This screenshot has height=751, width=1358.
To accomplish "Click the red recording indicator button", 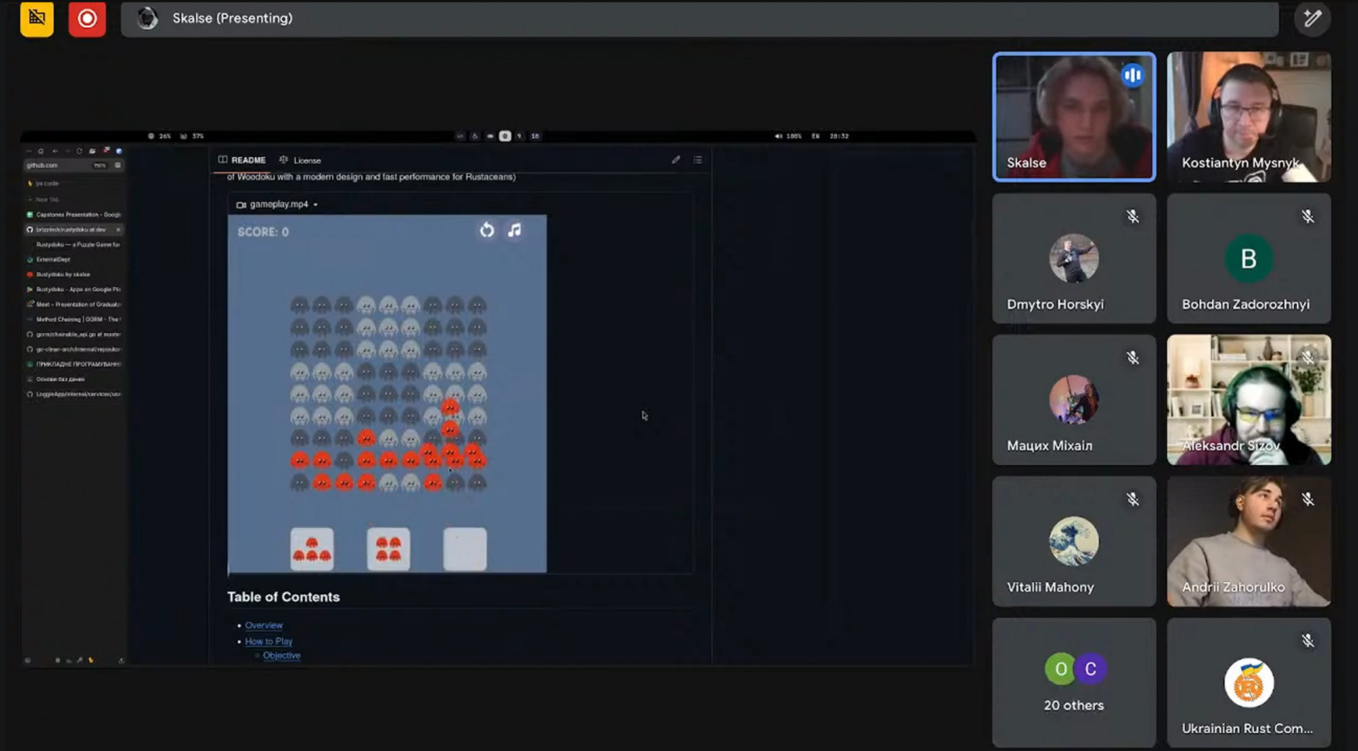I will (87, 18).
